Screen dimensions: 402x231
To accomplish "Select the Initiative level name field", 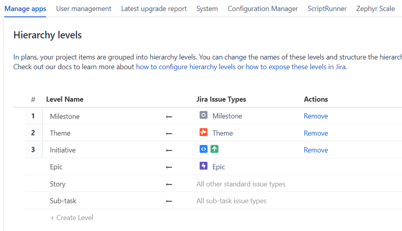I will pyautogui.click(x=63, y=150).
